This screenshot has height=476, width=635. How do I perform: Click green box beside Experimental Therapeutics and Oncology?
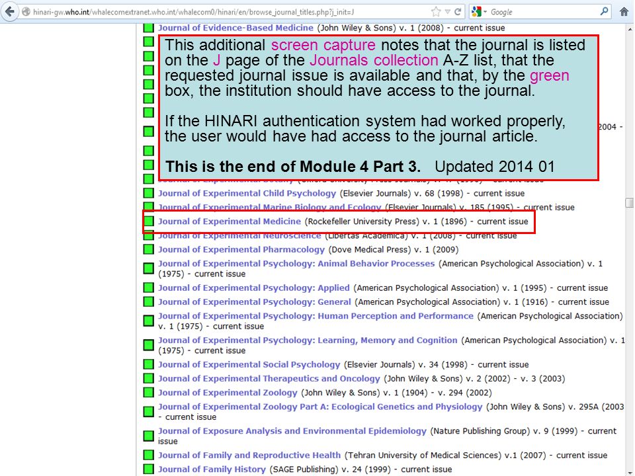coord(149,378)
